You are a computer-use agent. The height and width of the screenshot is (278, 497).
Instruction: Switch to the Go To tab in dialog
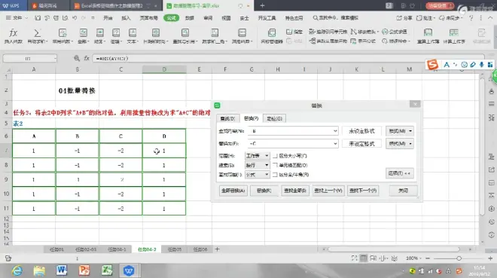pos(275,118)
